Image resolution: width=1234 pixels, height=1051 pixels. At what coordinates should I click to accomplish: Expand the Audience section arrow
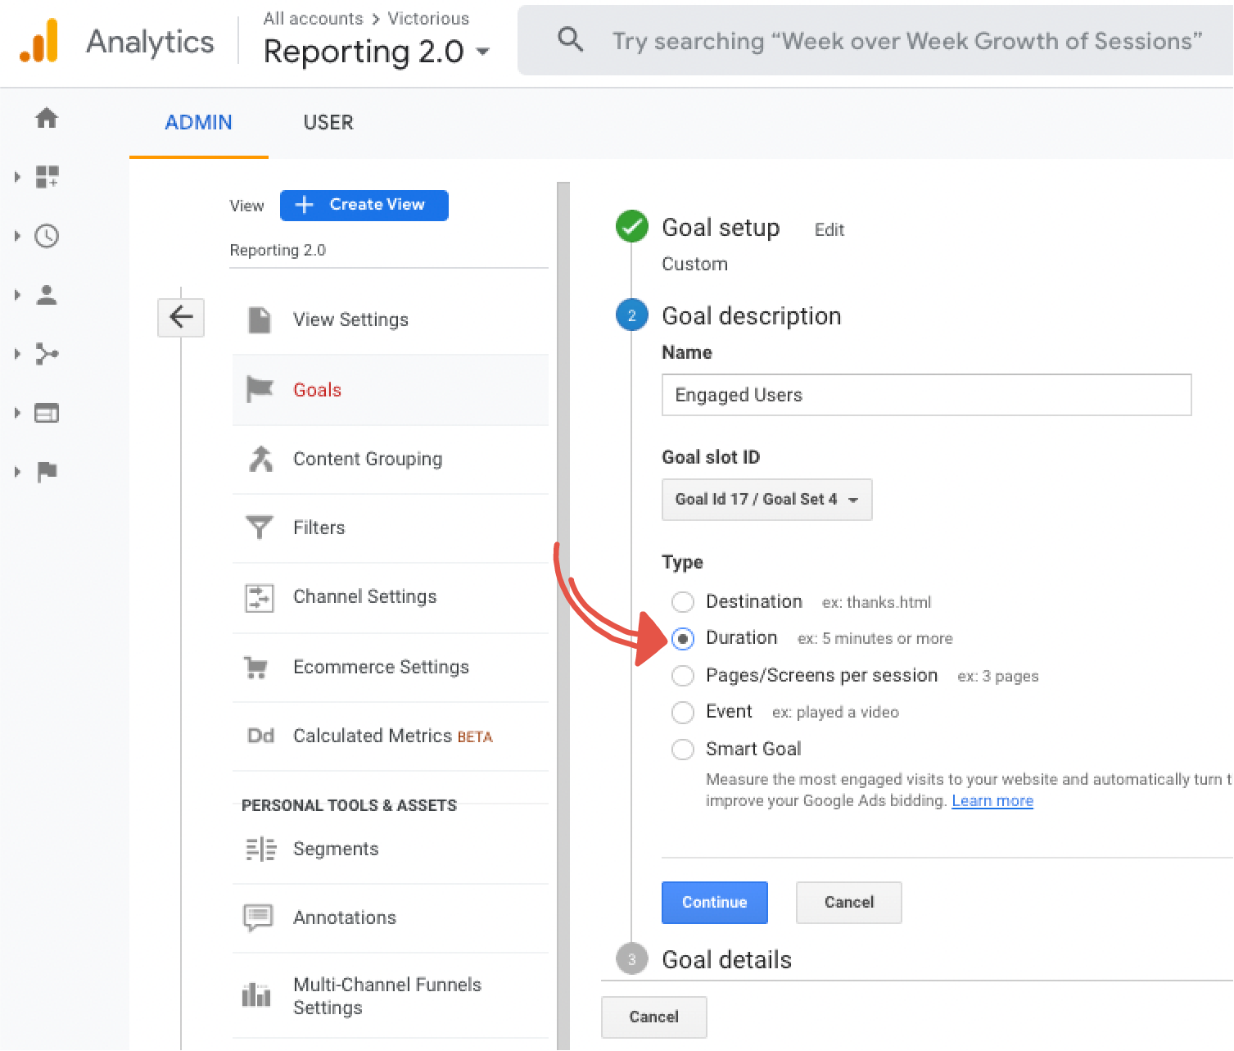pyautogui.click(x=17, y=295)
